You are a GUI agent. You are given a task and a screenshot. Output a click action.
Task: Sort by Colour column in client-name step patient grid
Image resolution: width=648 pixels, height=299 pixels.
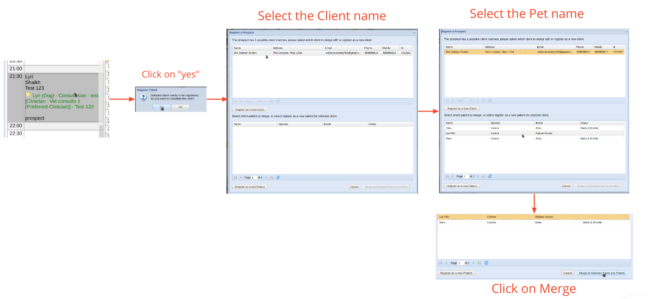[390, 124]
